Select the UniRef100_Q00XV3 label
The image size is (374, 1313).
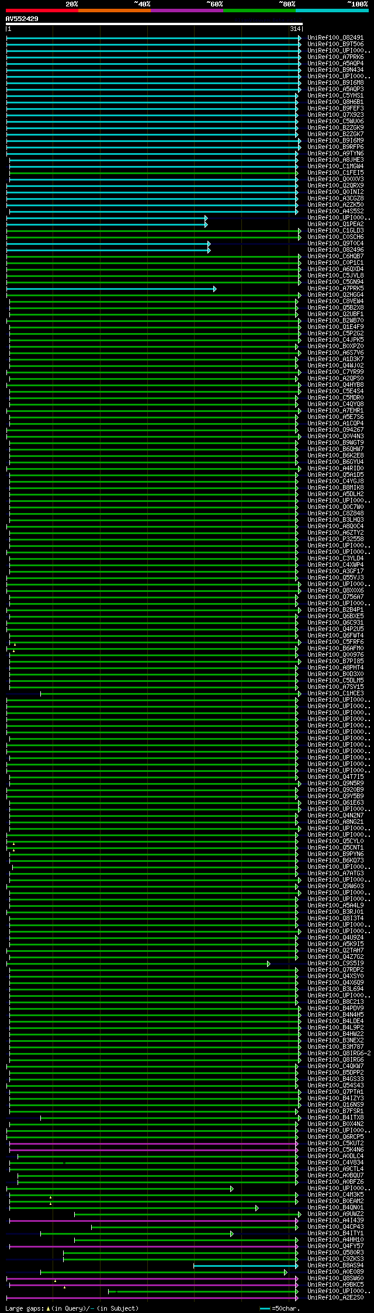(335, 179)
